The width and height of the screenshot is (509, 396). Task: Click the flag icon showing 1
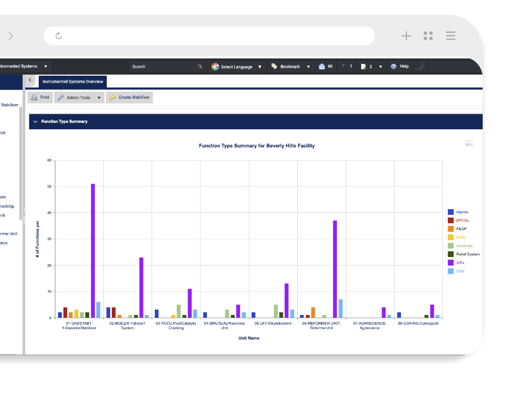[343, 67]
